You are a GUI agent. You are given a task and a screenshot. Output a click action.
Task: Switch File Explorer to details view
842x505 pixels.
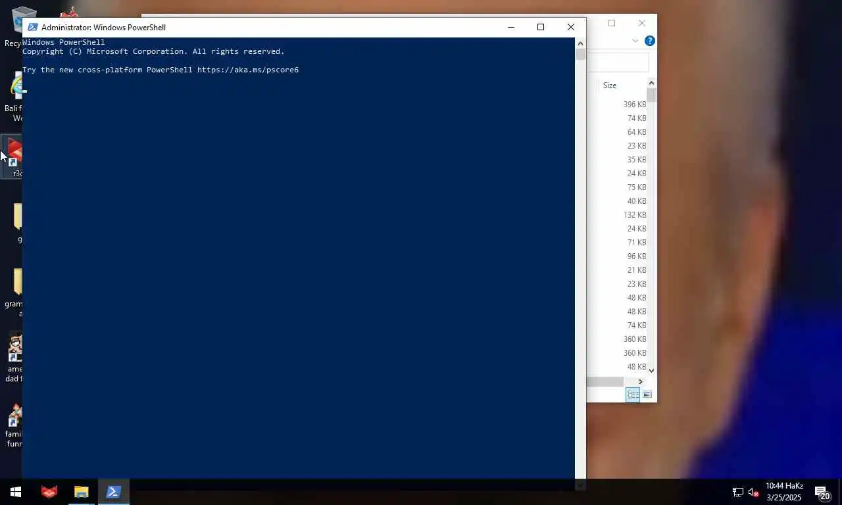633,395
